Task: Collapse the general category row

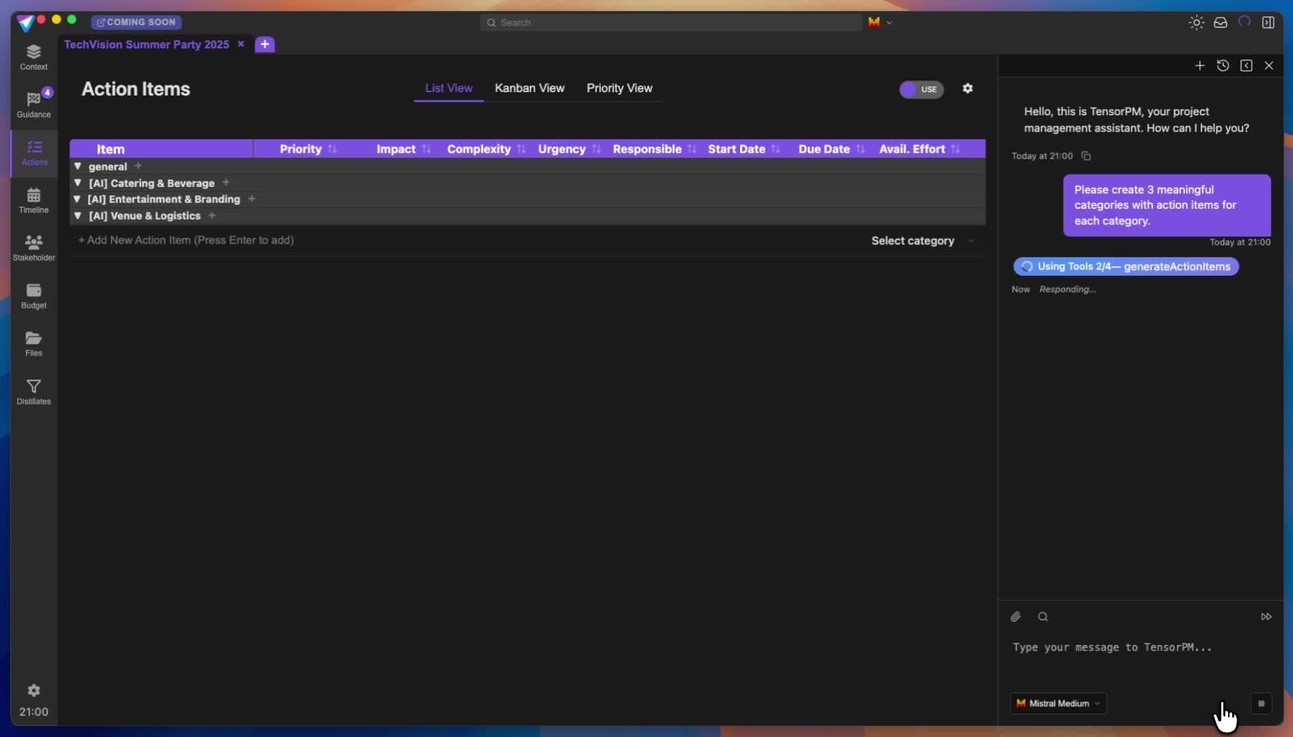Action: click(x=78, y=167)
